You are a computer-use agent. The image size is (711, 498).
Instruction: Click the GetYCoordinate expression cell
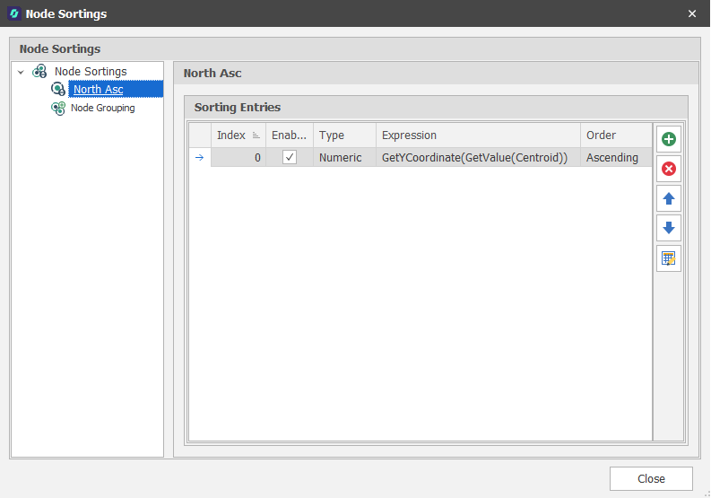[x=474, y=157]
